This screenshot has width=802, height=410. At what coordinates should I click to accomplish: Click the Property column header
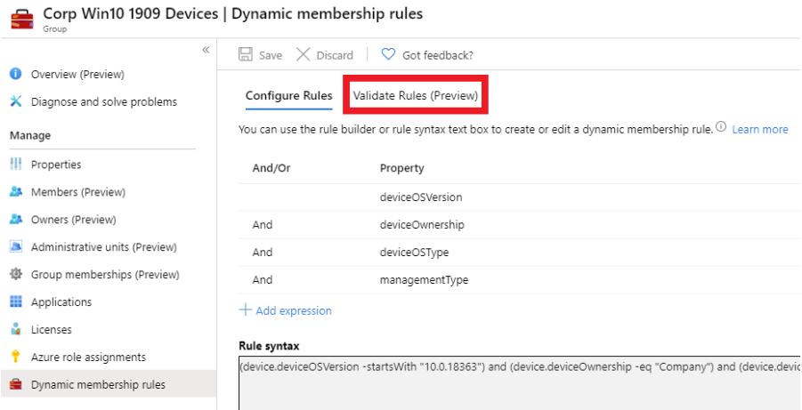[402, 168]
